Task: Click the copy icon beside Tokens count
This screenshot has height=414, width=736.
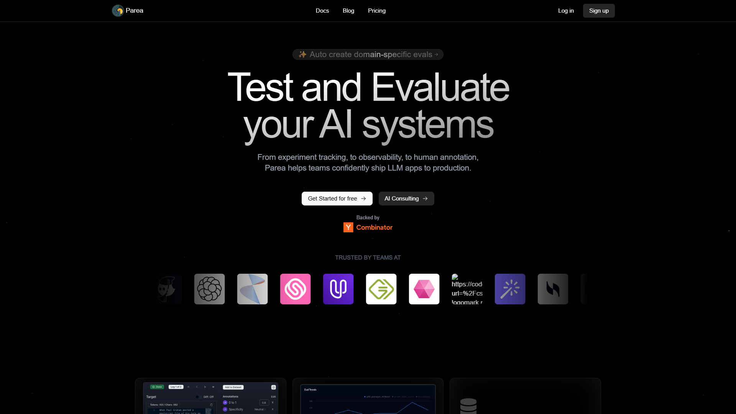Action: (211, 405)
